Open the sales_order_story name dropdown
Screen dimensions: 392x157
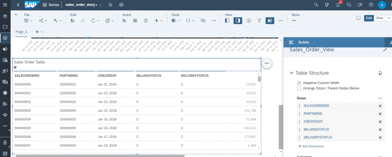coord(101,5)
